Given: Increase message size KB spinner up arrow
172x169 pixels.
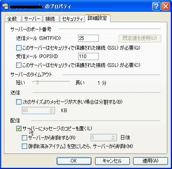Looking at the screenshot, I should point(51,109).
